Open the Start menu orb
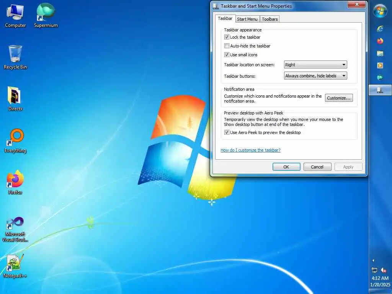 point(380,11)
